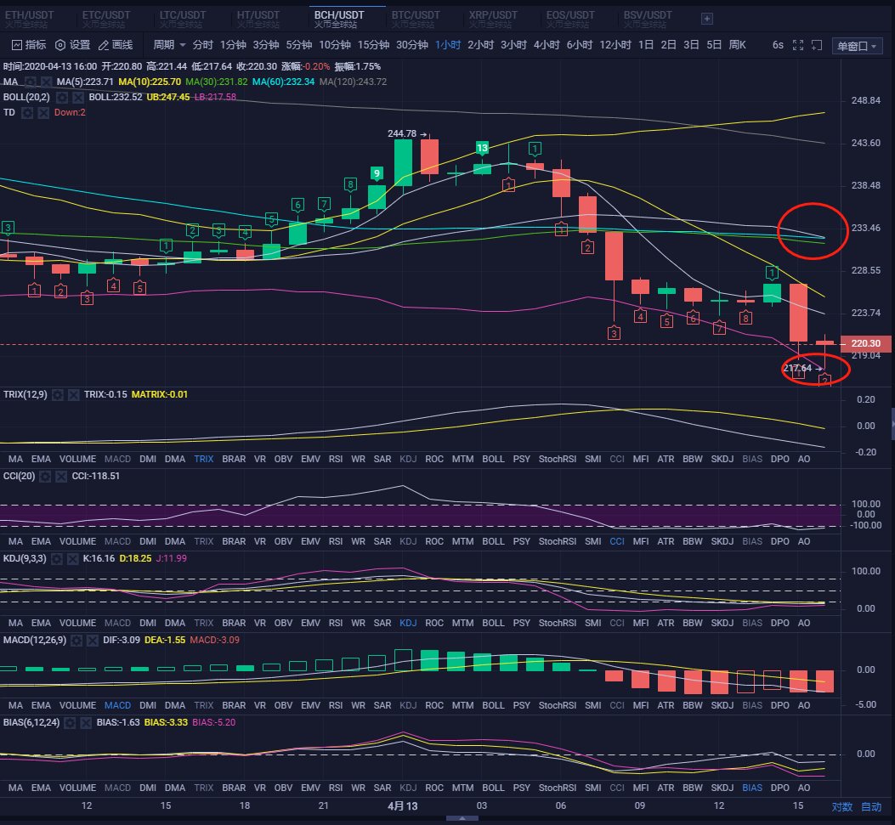
Task: Switch CCI panel to RSI indicator
Action: coord(335,541)
